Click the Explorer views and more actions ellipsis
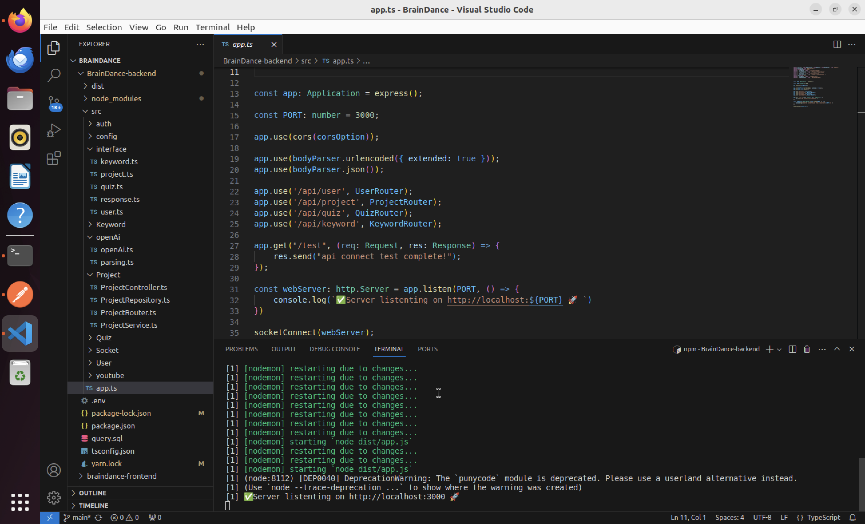Viewport: 865px width, 524px height. [200, 44]
